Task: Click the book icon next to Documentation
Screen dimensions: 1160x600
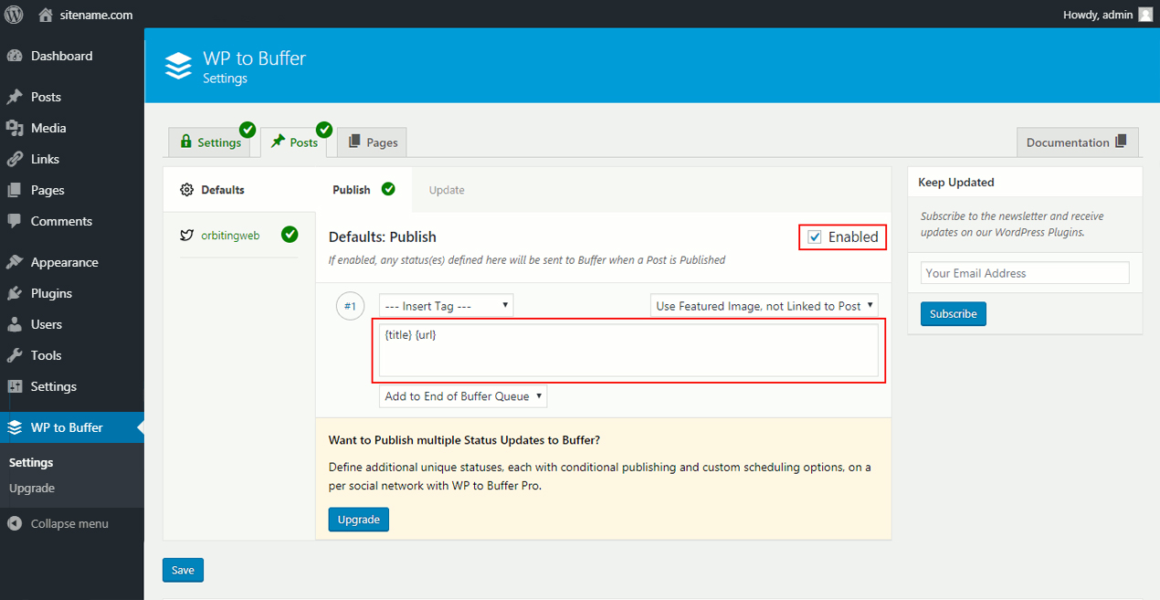Action: (1122, 142)
